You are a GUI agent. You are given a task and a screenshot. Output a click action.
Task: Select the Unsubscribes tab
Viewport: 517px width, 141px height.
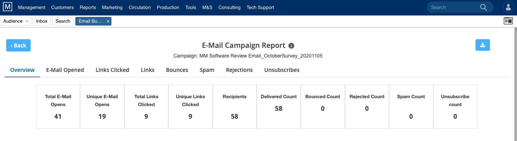[282, 70]
